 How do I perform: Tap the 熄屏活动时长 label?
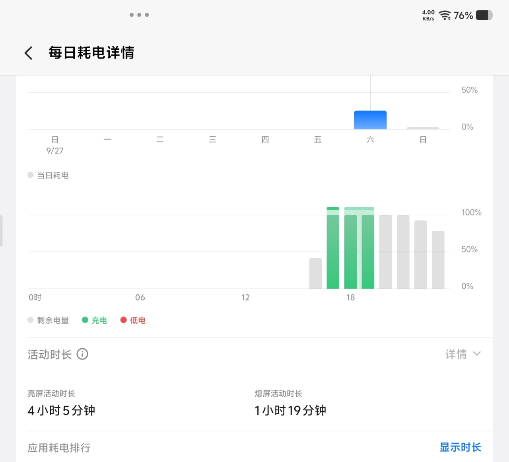click(x=278, y=394)
